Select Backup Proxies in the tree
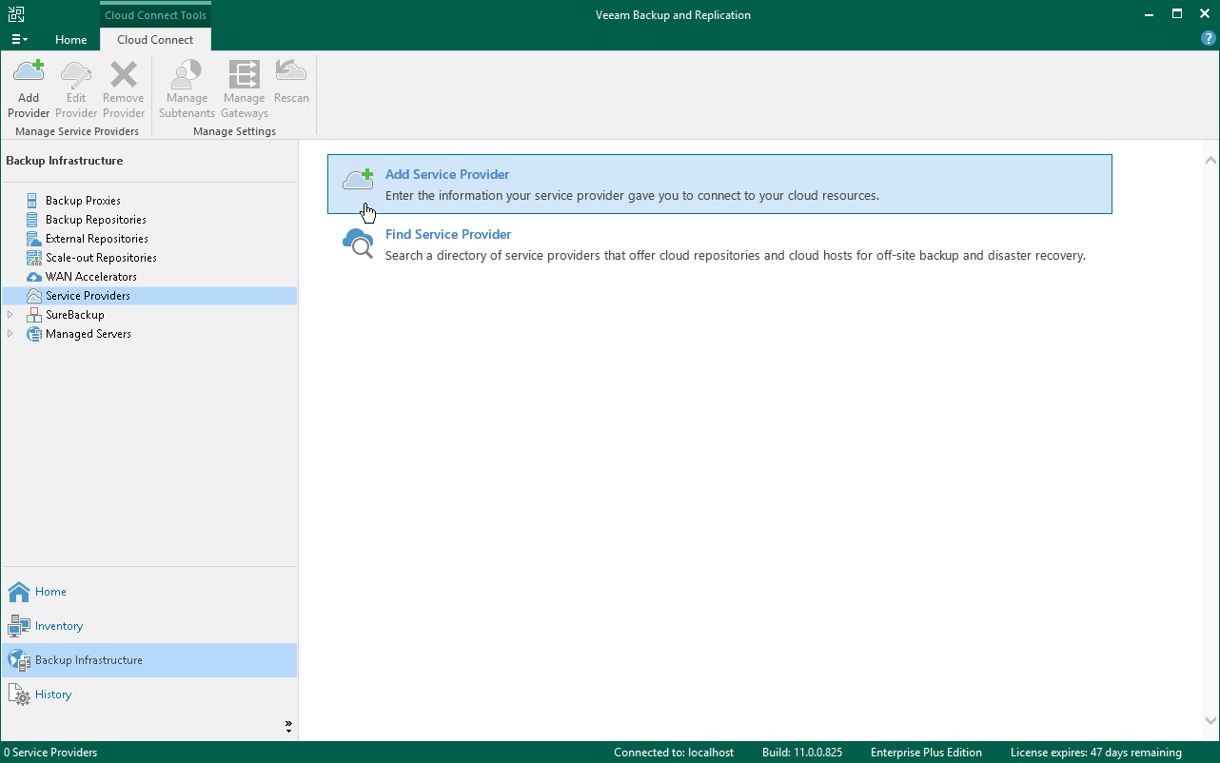The image size is (1220, 763). (x=83, y=201)
